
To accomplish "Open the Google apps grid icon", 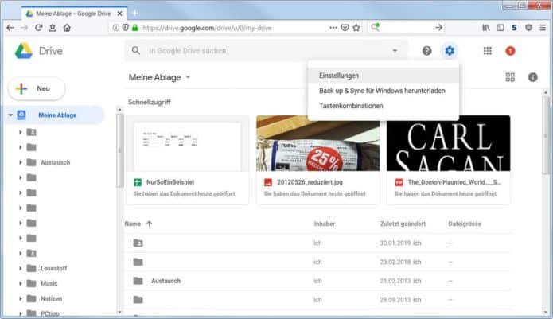I will tap(487, 51).
